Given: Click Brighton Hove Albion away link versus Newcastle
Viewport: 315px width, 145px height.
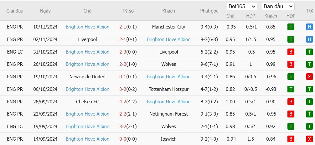Looking at the screenshot, I should click(x=168, y=77).
